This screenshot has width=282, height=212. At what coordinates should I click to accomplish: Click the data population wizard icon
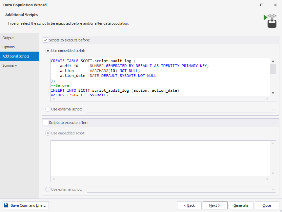click(x=270, y=21)
